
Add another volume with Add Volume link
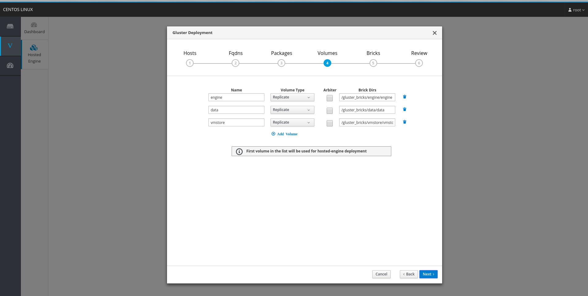[x=285, y=134]
